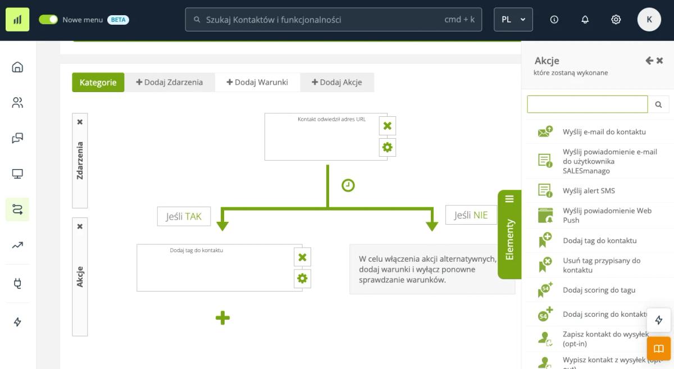Open settings gear in top bar
The width and height of the screenshot is (674, 369).
click(616, 20)
